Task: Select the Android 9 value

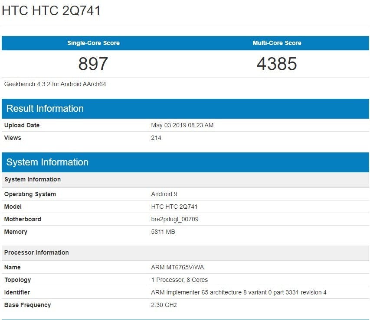Action: pyautogui.click(x=164, y=194)
